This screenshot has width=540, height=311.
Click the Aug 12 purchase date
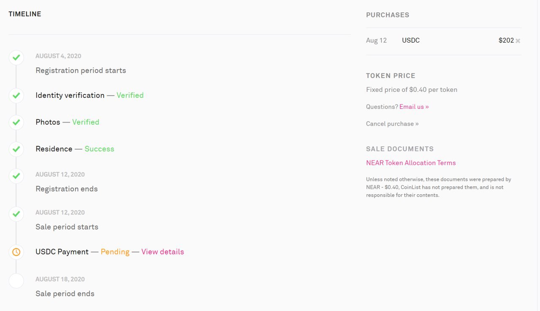click(376, 40)
